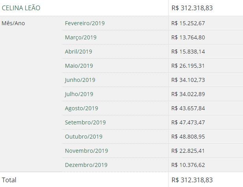Click the Total row label
This screenshot has width=243, height=187.
pos(9,180)
